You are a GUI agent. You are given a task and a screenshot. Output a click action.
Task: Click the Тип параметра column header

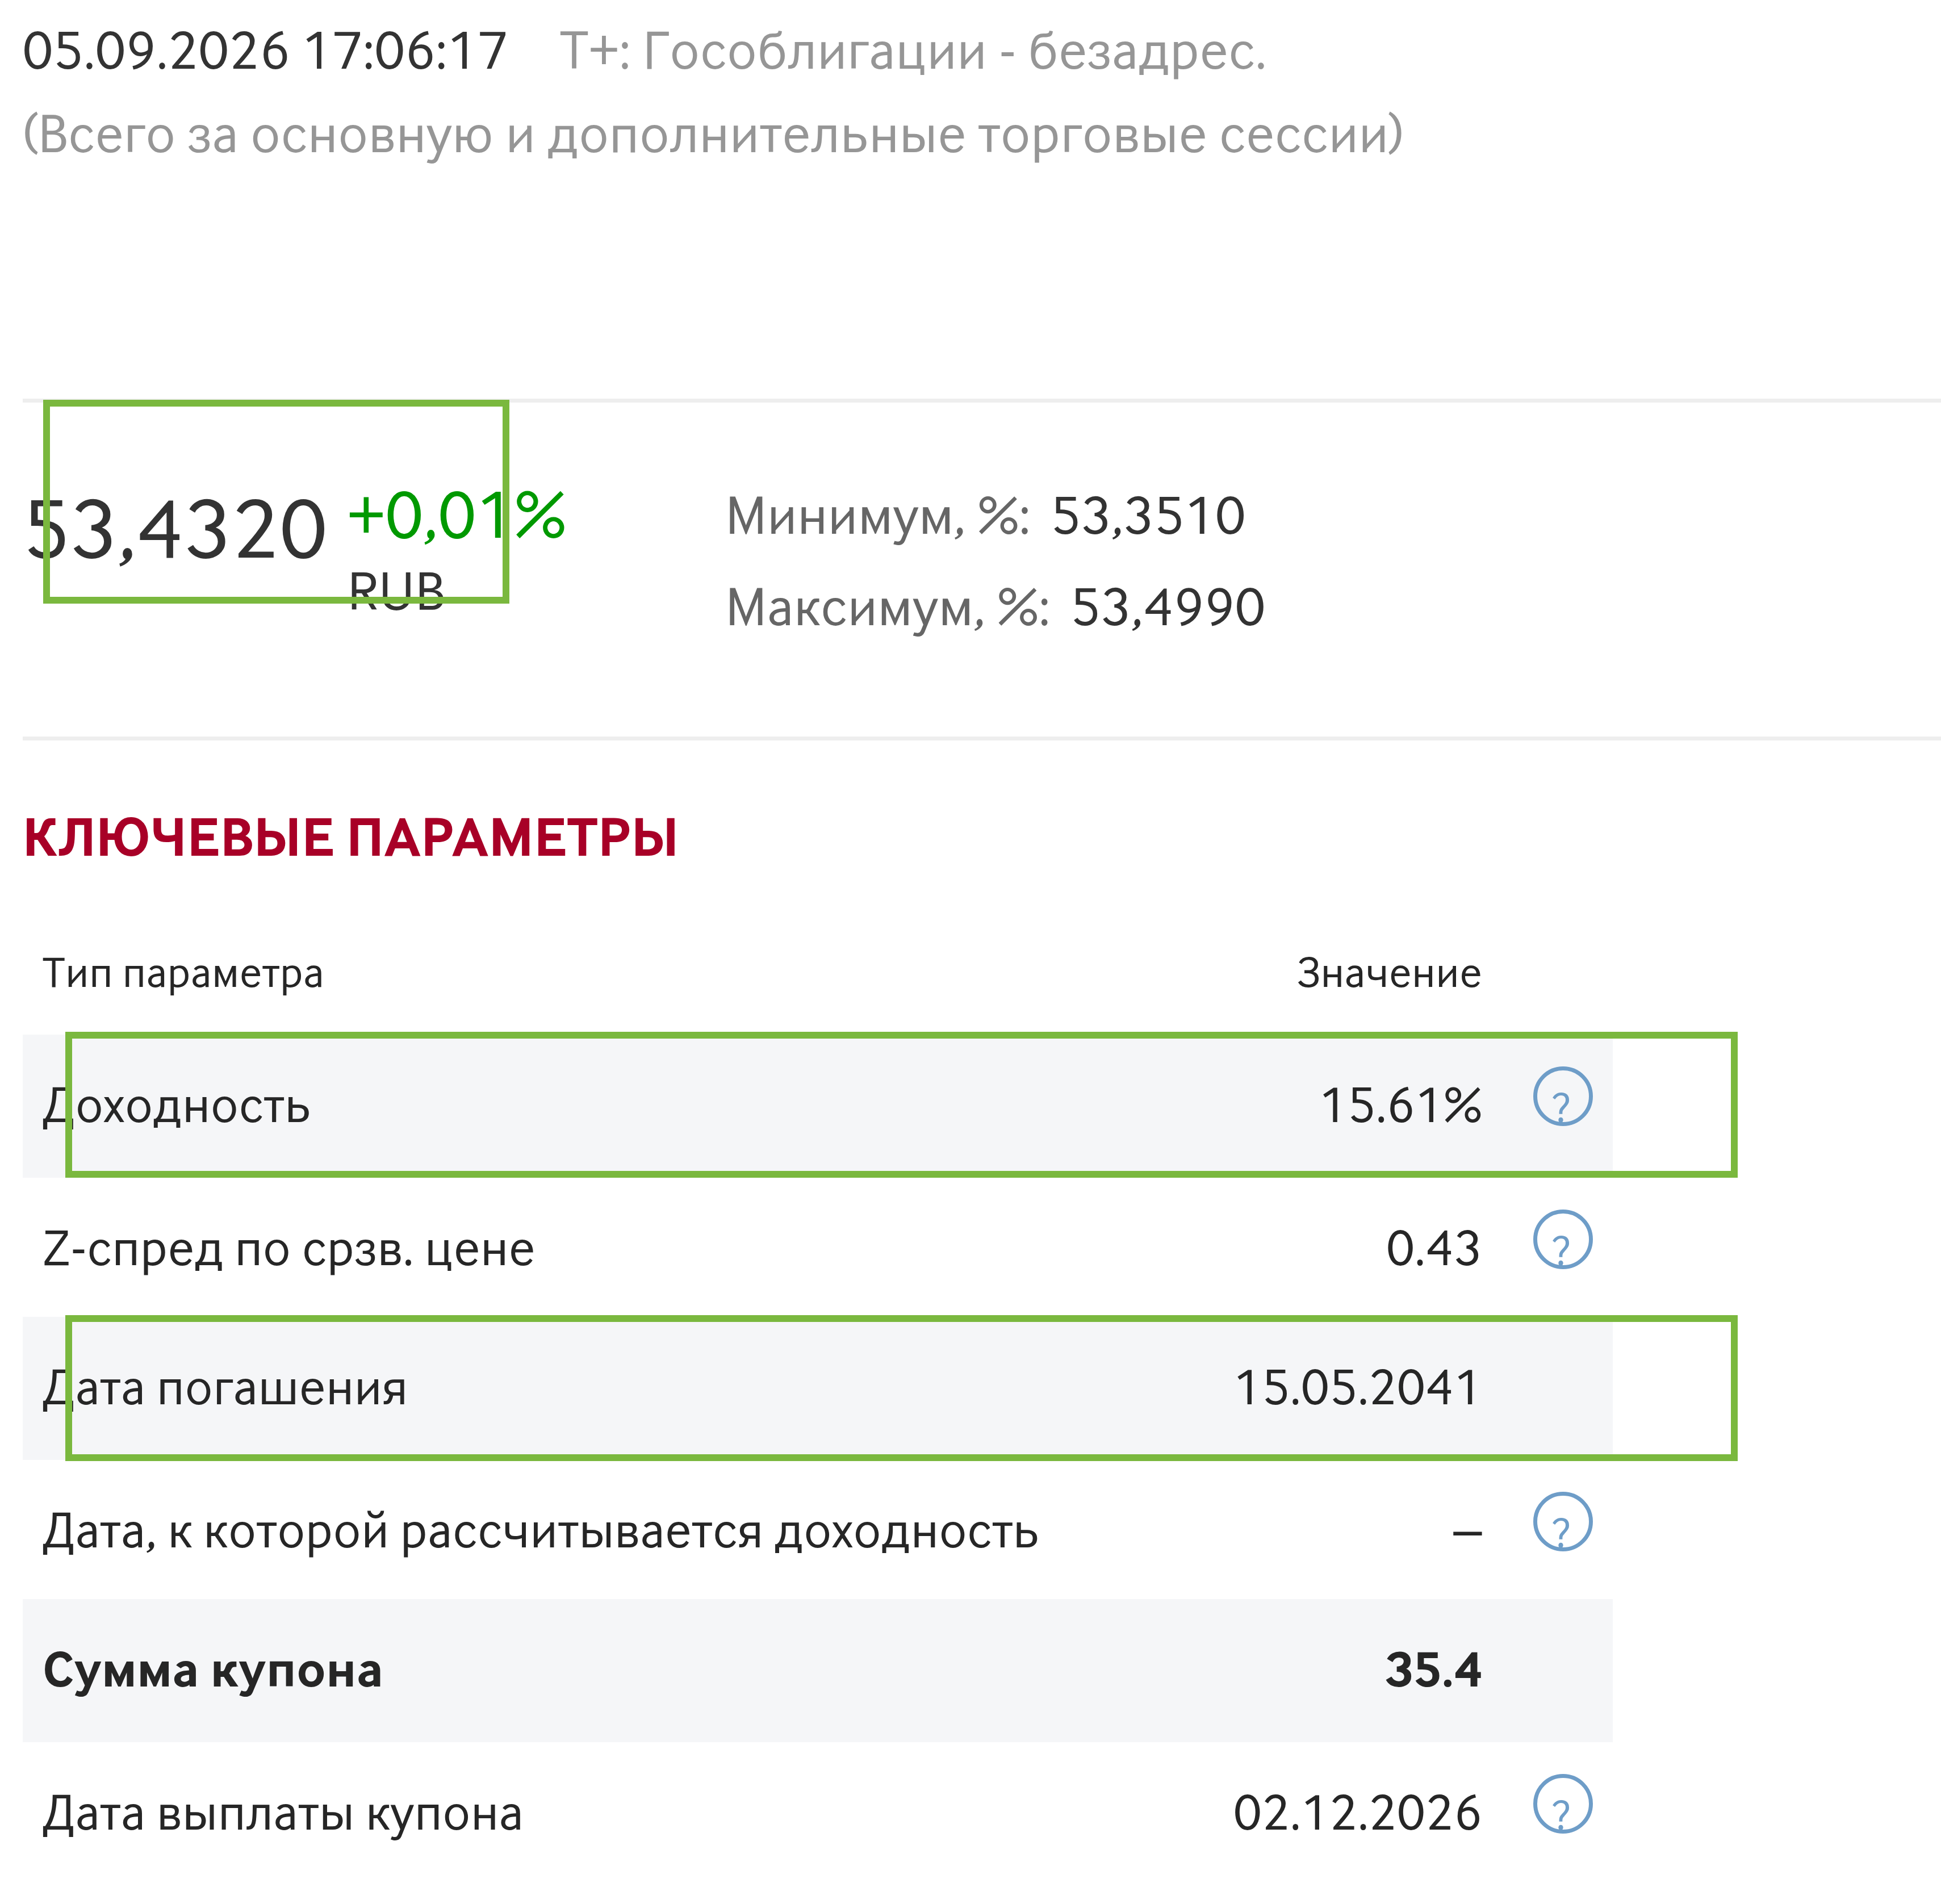(x=183, y=973)
